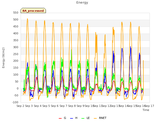
Task: Click the 350 y-axis tick label
Action: 16,40
